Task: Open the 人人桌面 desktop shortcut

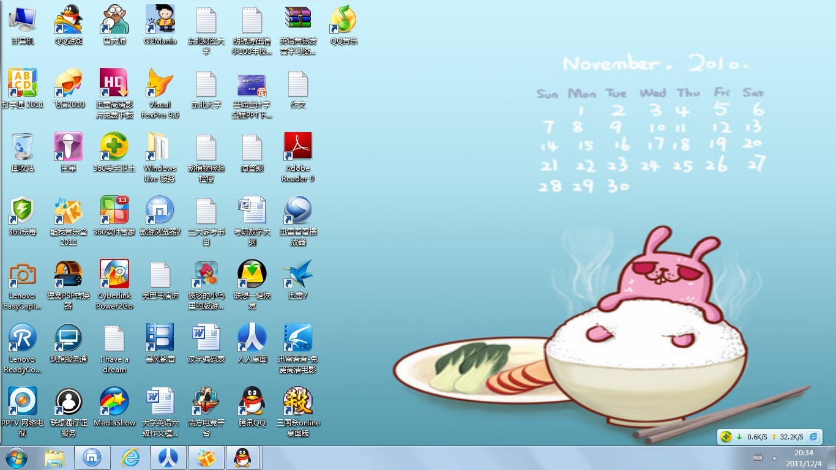Action: [x=252, y=343]
